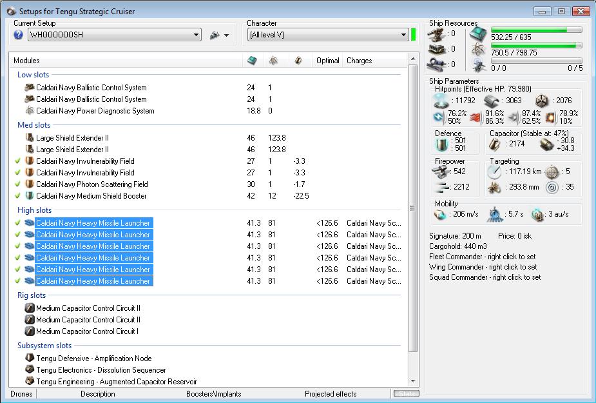
Task: Open the Character dropdown list
Action: [403, 35]
